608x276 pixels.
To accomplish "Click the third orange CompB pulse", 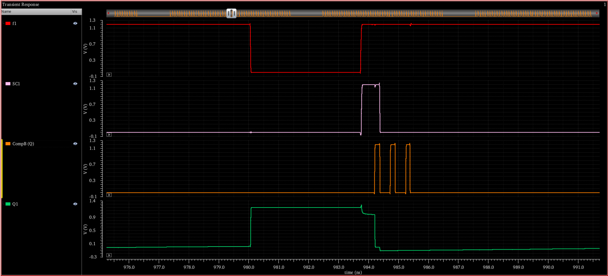I will pos(408,168).
